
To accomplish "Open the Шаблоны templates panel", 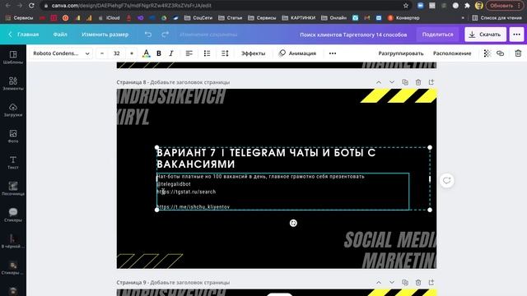I will (13, 58).
